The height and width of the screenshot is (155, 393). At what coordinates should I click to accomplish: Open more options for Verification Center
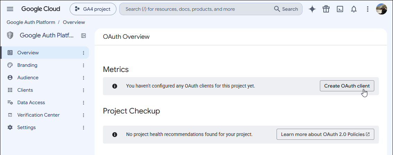pos(84,115)
